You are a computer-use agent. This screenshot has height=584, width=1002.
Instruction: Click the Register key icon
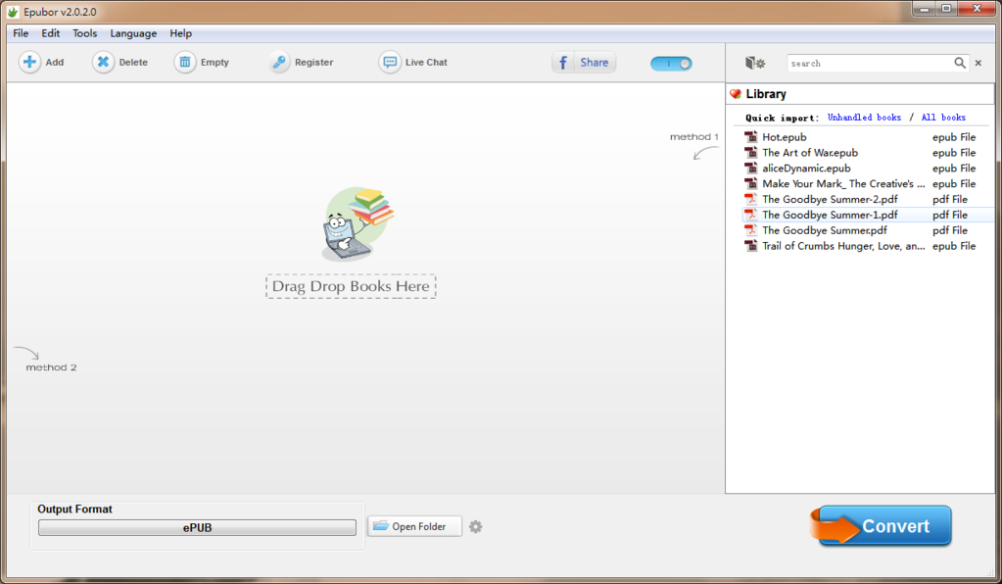278,62
